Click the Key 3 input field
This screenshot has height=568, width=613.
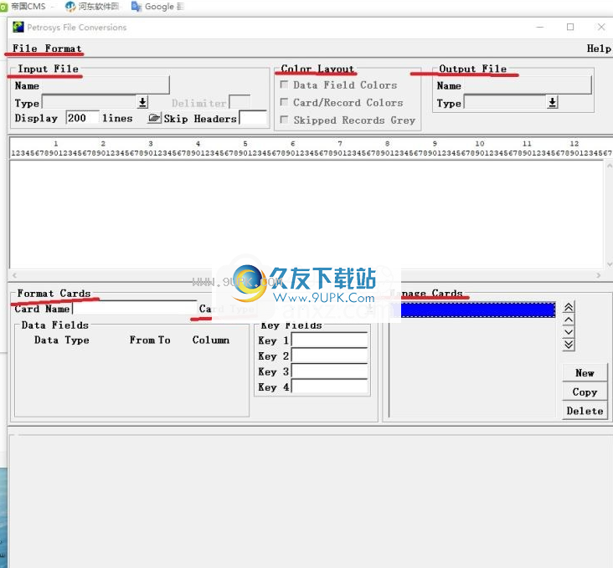click(x=330, y=371)
